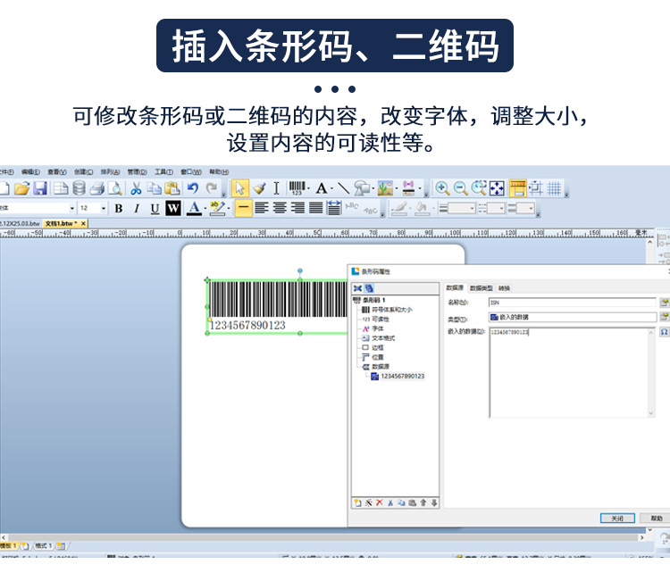Toggle Italic formatting
The height and width of the screenshot is (573, 670).
click(137, 208)
